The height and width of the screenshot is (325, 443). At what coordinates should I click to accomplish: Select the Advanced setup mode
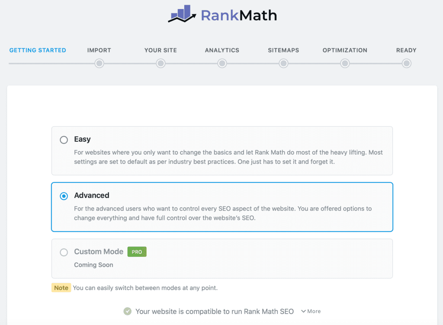[x=64, y=196]
